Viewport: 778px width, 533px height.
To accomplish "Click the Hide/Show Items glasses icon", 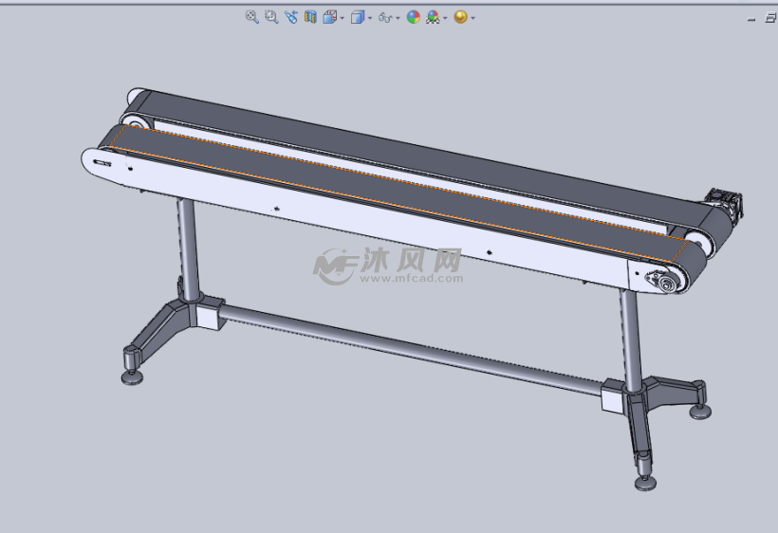I will click(x=385, y=18).
